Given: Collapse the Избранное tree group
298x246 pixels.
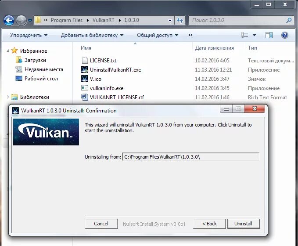Looking at the screenshot, I should tap(8, 51).
